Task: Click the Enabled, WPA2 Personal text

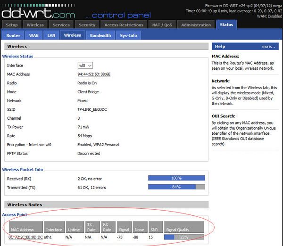Action: (99, 145)
